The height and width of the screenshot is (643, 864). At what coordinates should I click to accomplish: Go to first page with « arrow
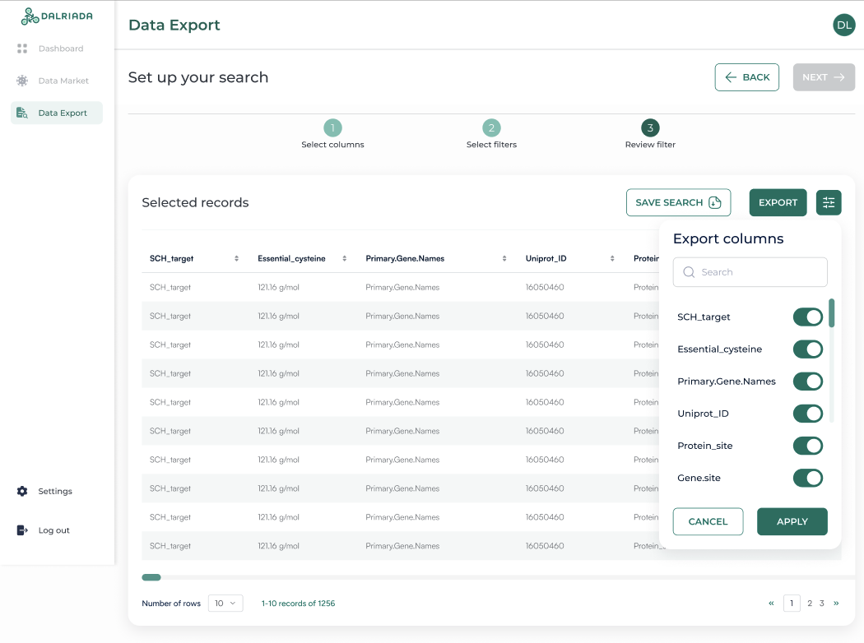[x=771, y=604]
